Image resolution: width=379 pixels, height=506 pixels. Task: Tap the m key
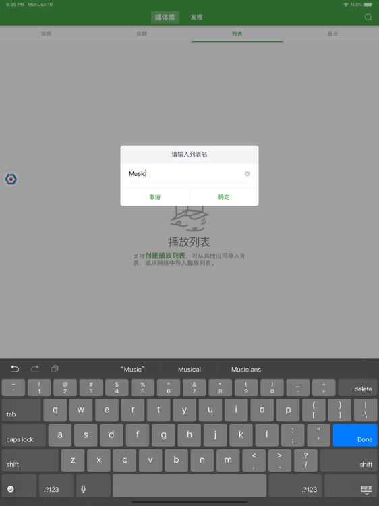tap(228, 460)
